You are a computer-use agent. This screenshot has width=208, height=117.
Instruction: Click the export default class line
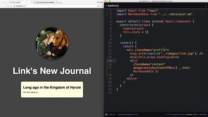(155, 21)
